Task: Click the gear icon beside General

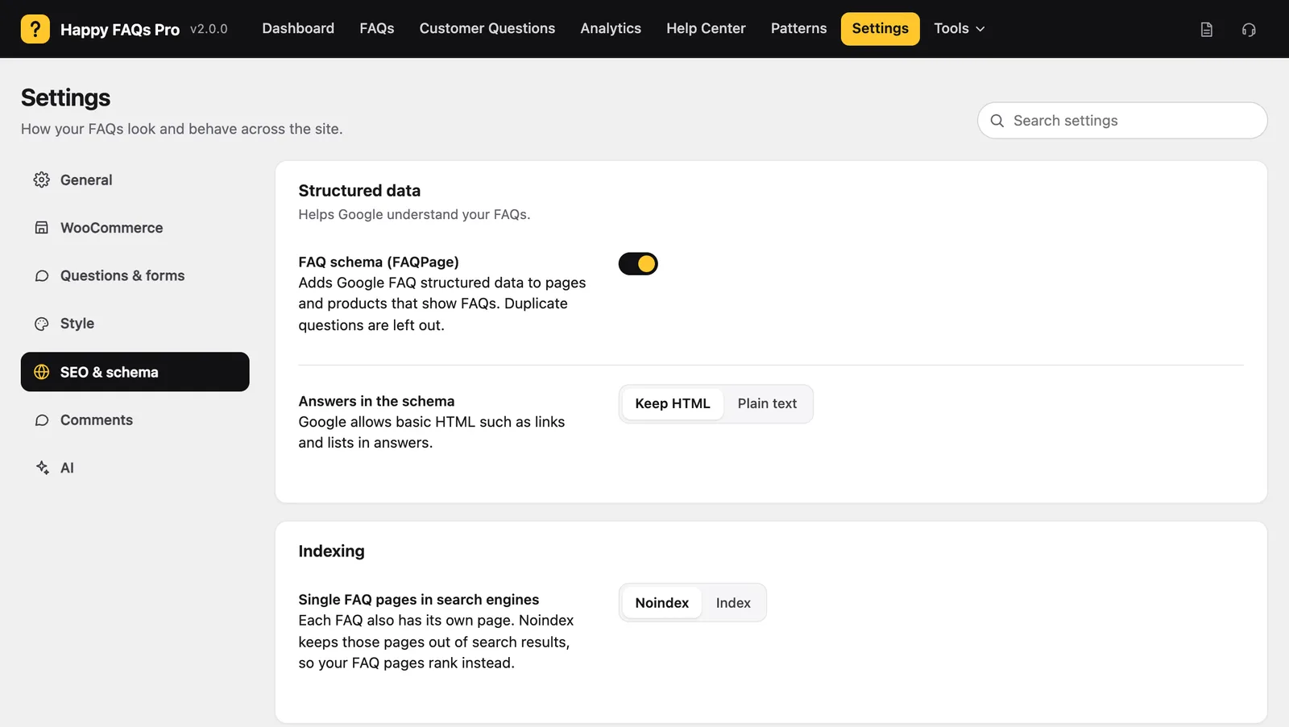Action: click(x=42, y=180)
